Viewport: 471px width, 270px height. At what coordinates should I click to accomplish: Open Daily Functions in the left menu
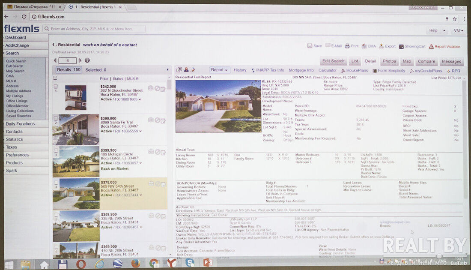point(20,124)
